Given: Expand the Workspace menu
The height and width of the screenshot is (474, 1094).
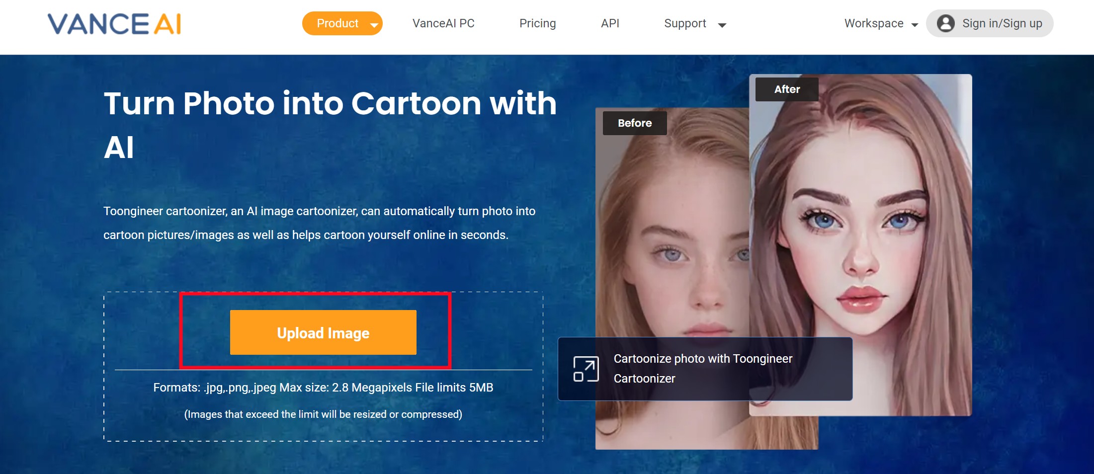Looking at the screenshot, I should (874, 23).
